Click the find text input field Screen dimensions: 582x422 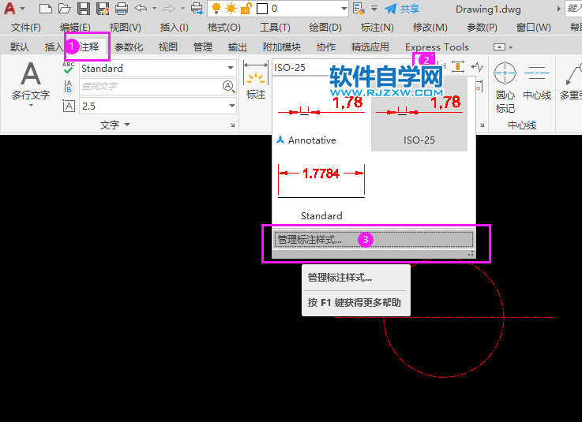tap(151, 87)
